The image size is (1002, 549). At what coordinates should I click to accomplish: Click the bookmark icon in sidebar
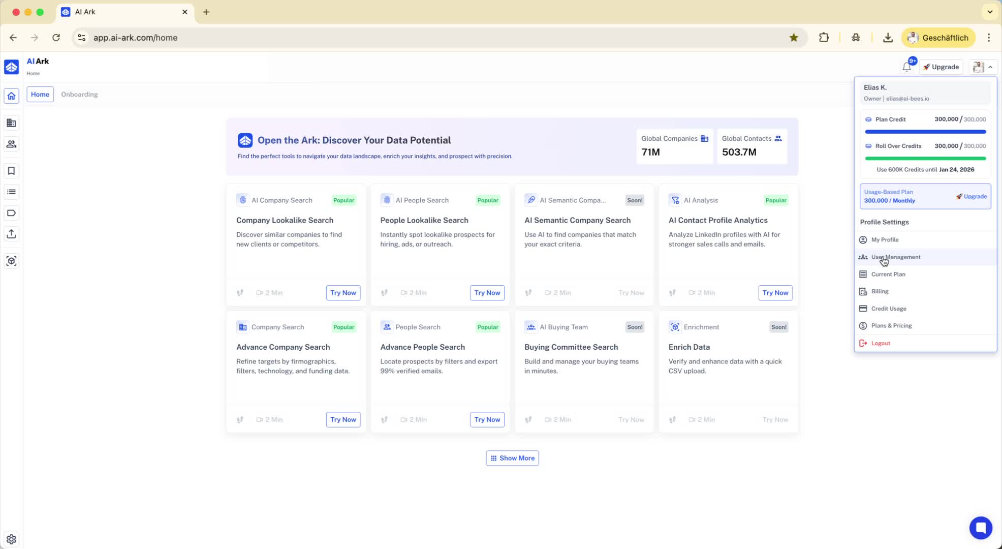(11, 171)
